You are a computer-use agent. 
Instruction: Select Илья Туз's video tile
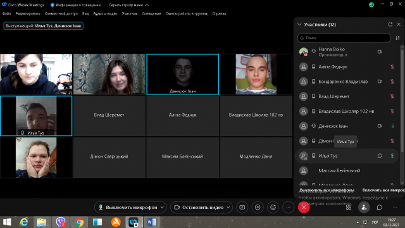pos(36,116)
